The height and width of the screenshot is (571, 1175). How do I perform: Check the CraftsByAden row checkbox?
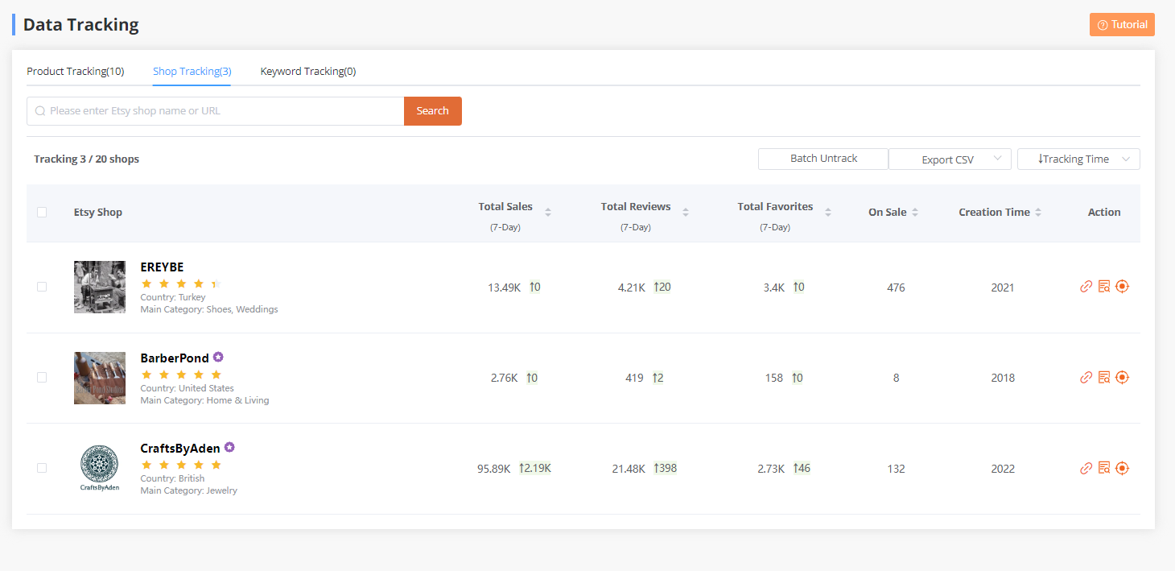(42, 468)
